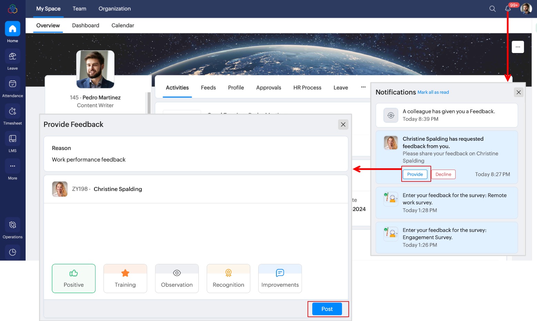Switch to the Dashboard tab
537x321 pixels.
(x=85, y=25)
